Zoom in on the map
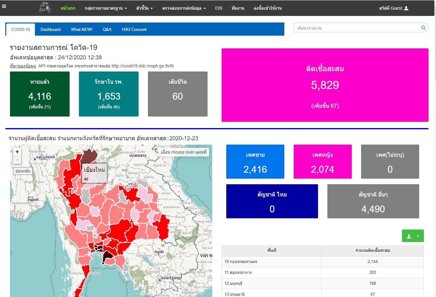The image size is (436, 297). (x=17, y=152)
